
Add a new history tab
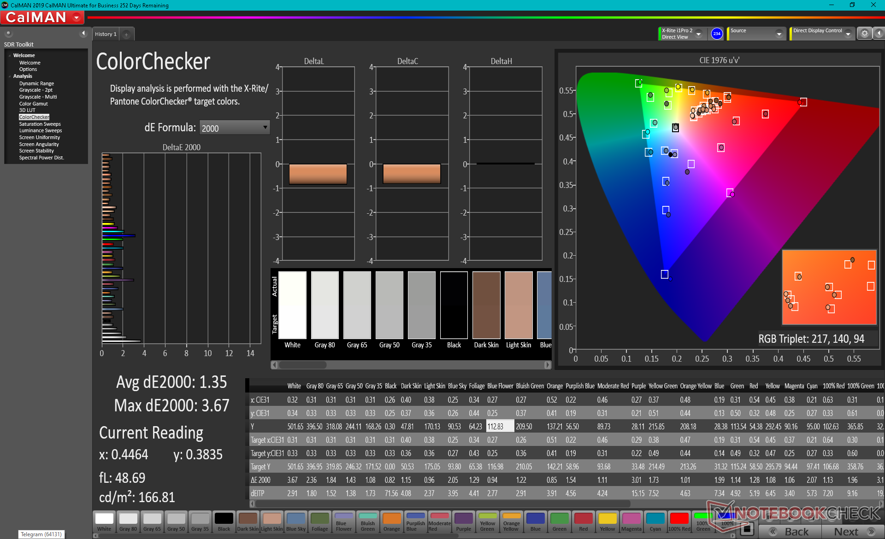[126, 34]
